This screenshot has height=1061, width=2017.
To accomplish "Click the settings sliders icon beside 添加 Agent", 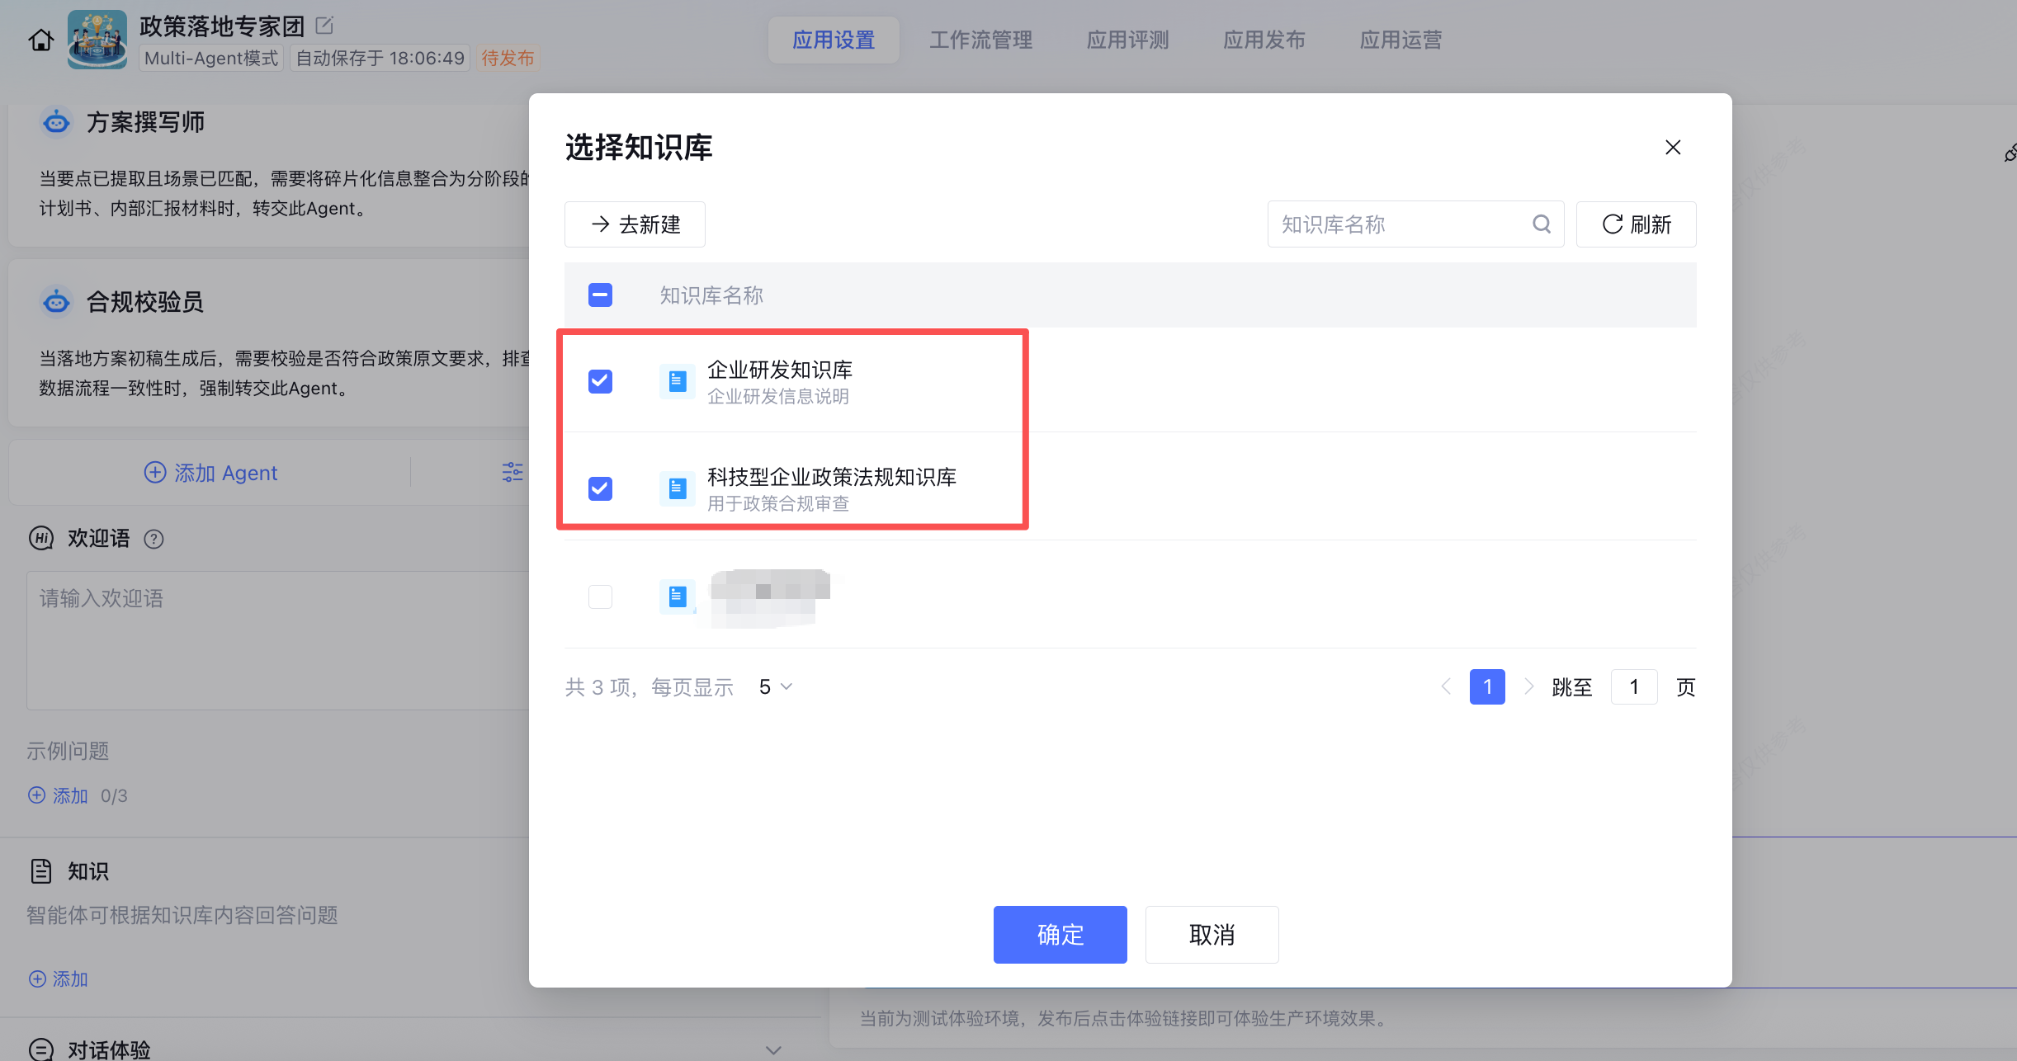I will coord(512,472).
